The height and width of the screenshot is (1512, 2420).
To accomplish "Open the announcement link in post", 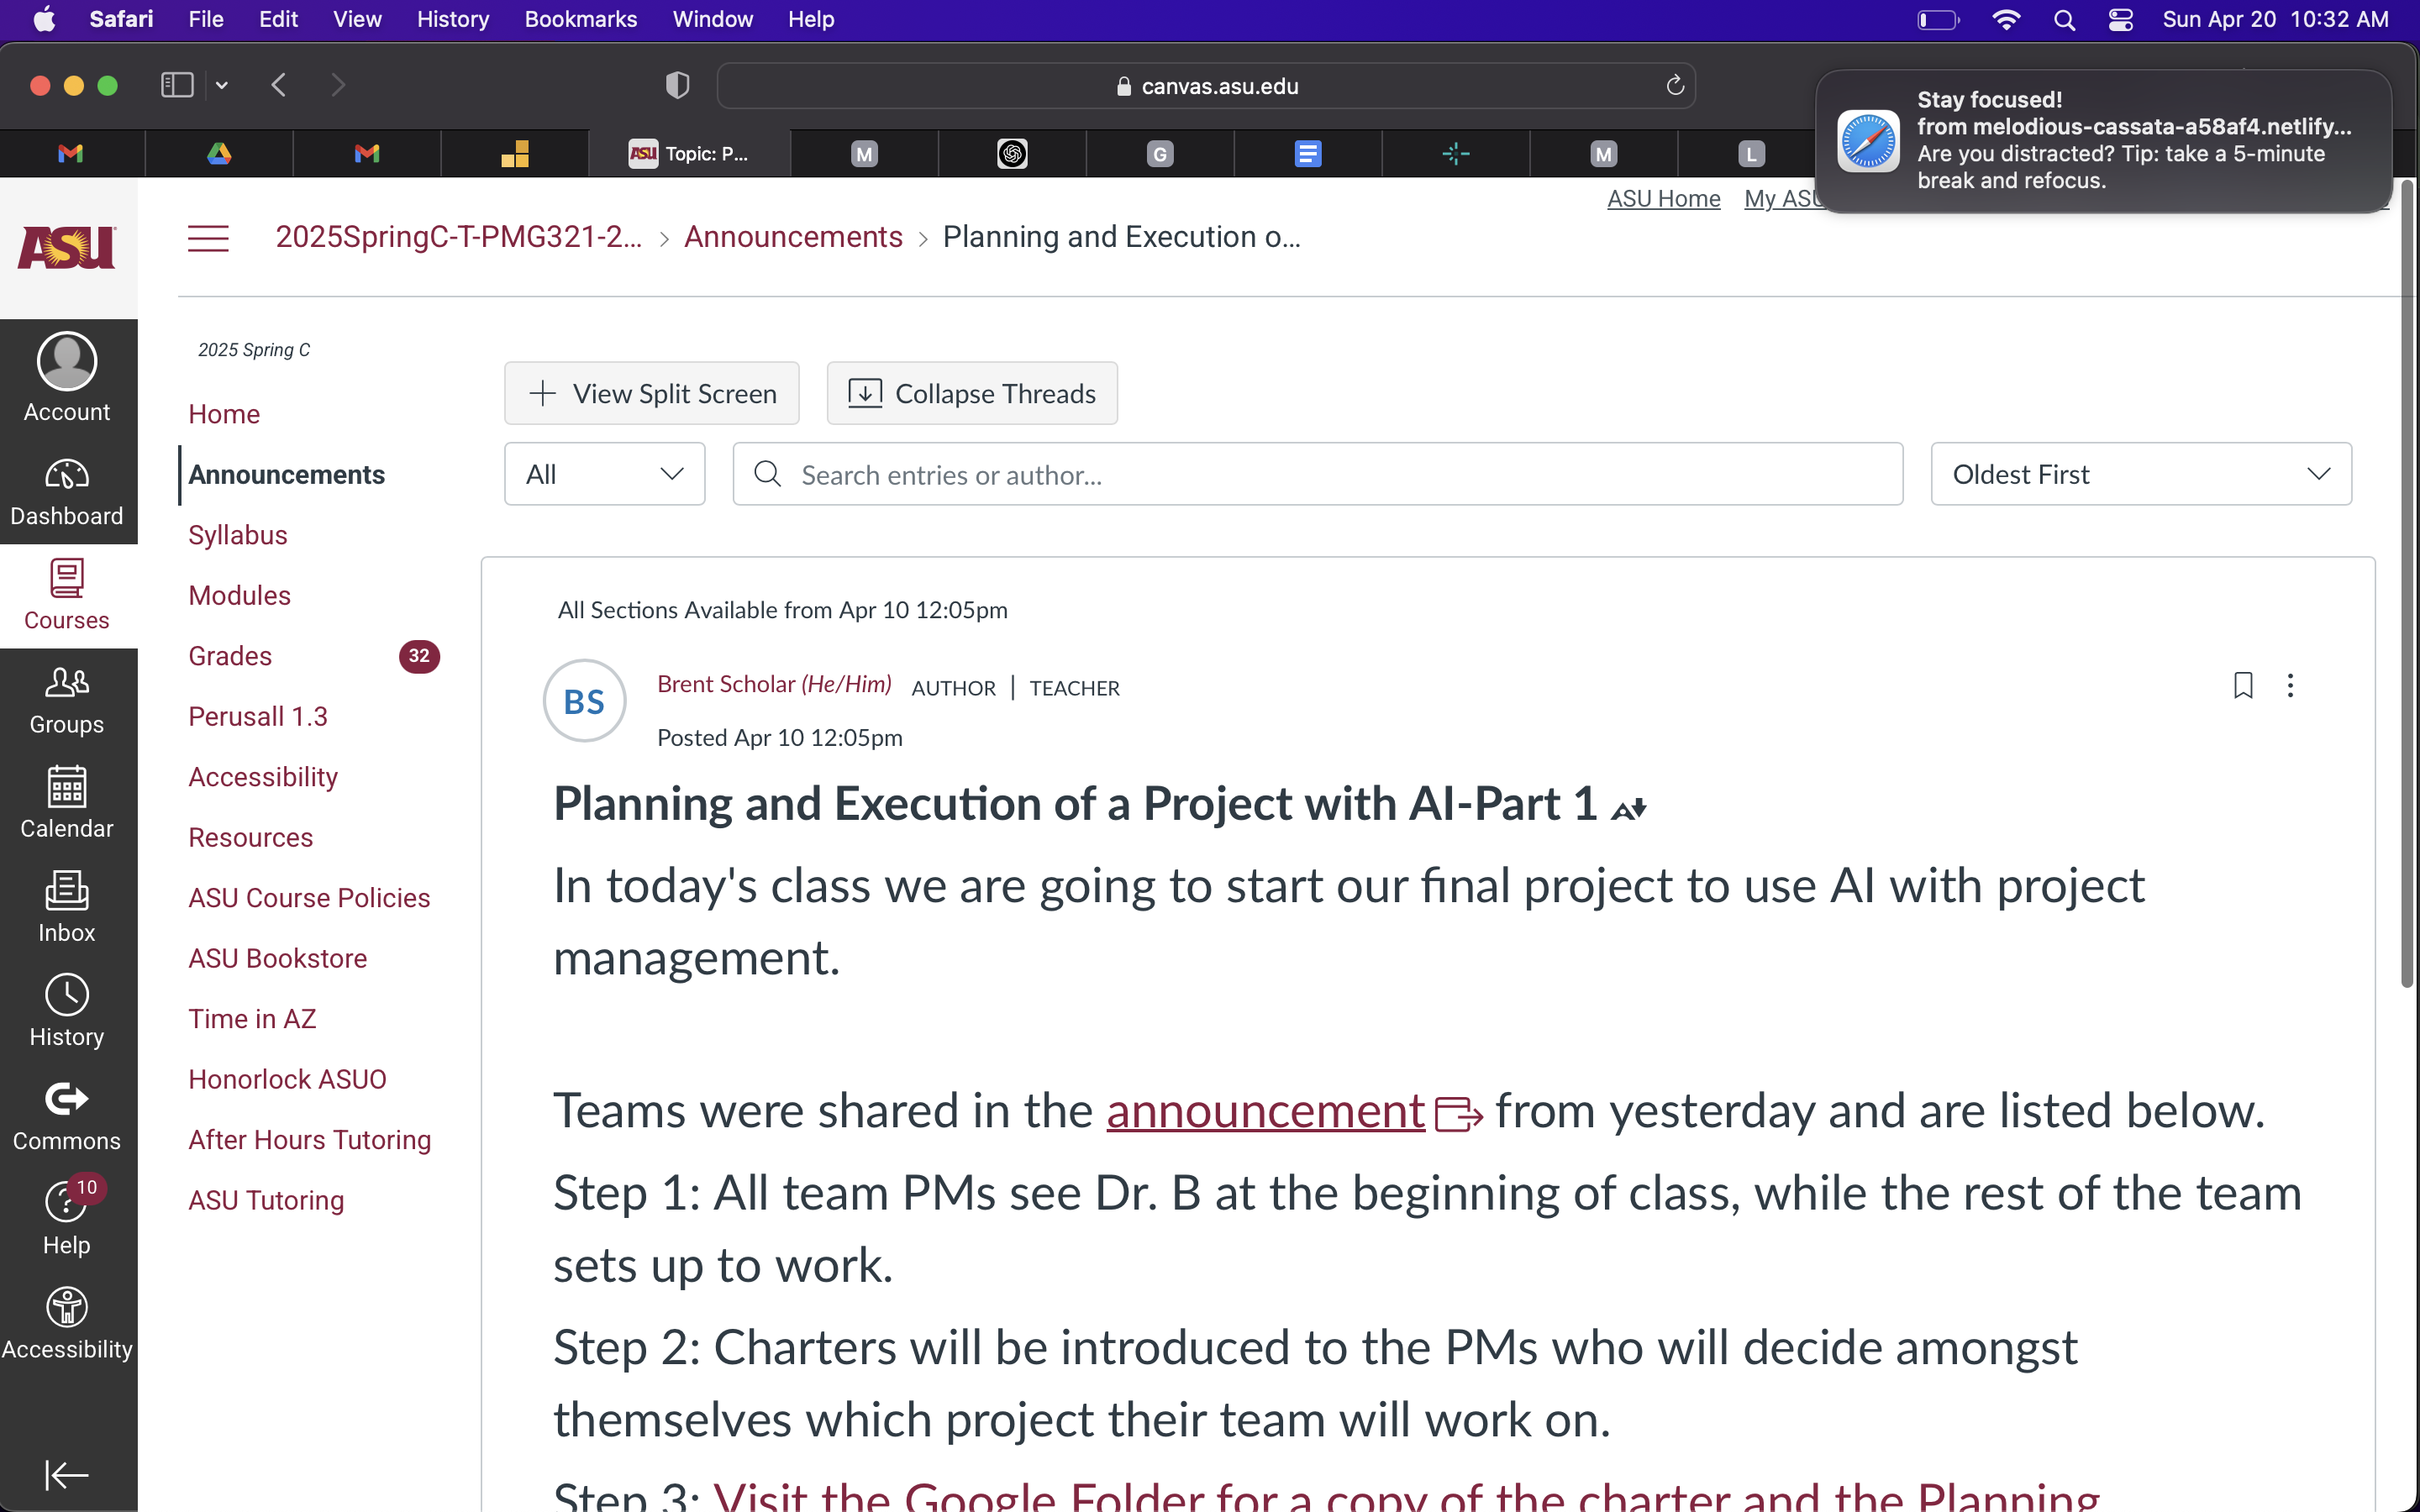I will coord(1265,1111).
